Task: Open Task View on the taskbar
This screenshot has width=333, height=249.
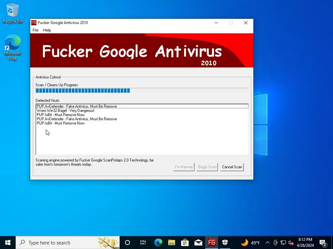Action: [143, 243]
